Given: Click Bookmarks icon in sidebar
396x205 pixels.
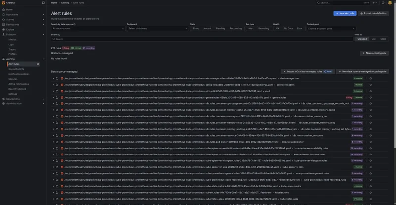Looking at the screenshot, I should point(3,15).
